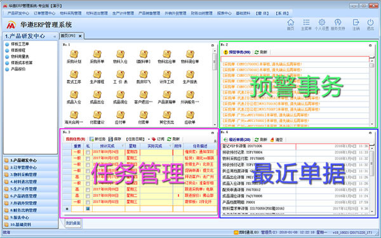
Task: Open the 款式工序 shortcut icon
Action: [x=74, y=77]
